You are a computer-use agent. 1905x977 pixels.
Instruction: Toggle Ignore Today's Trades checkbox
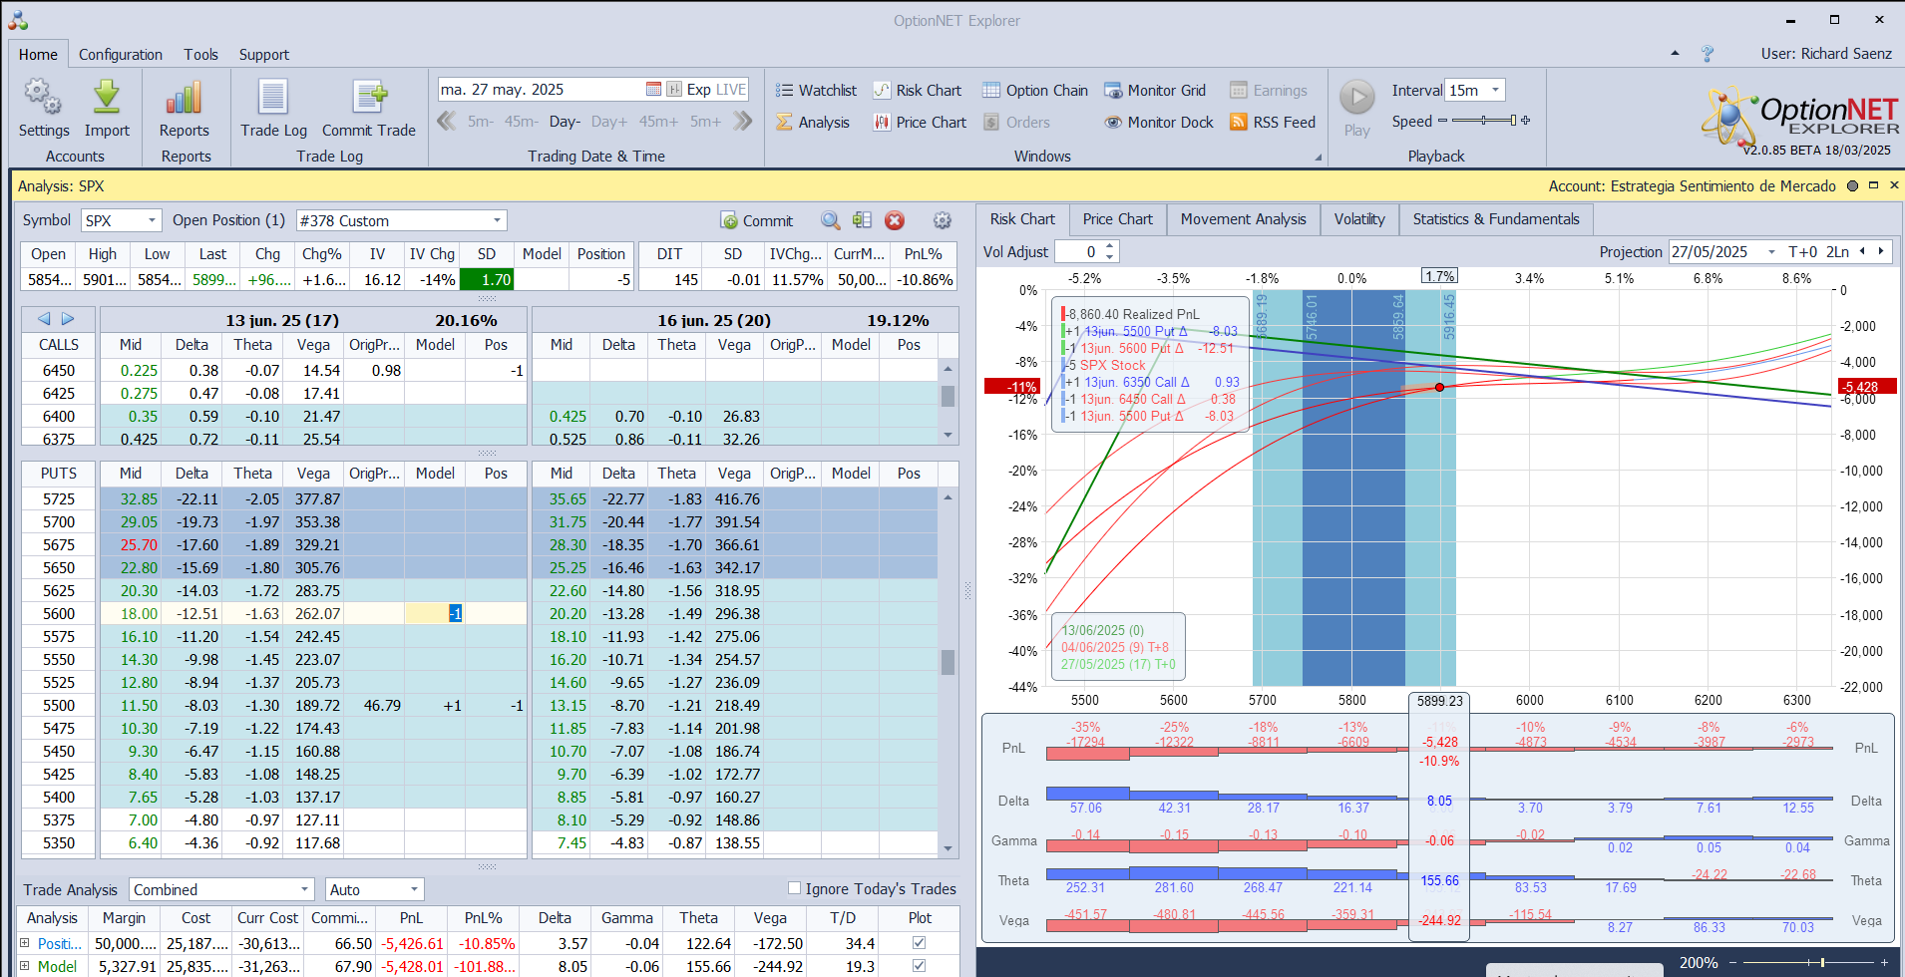[795, 888]
